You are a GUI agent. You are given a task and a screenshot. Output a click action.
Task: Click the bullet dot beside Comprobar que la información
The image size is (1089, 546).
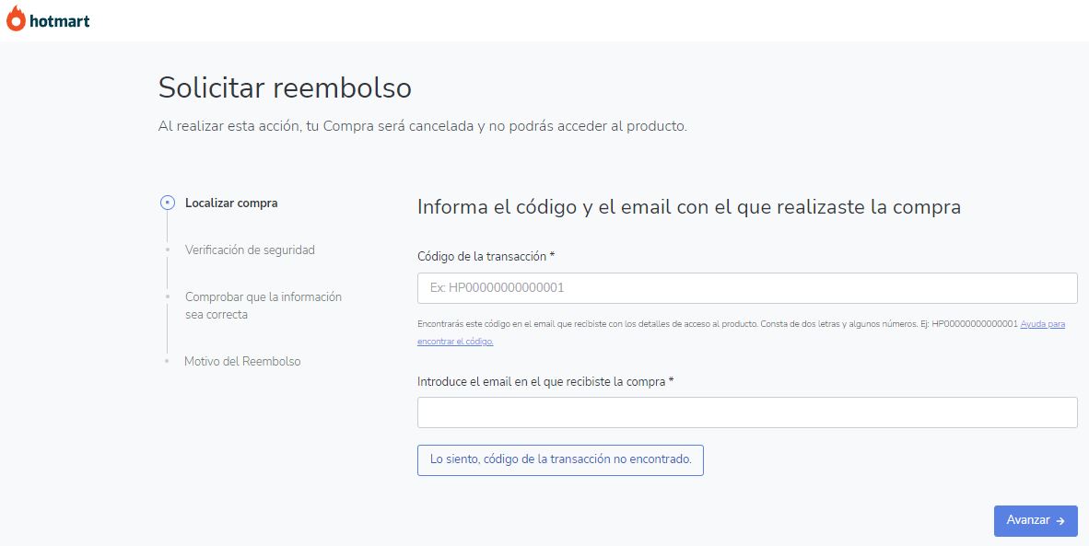click(167, 296)
